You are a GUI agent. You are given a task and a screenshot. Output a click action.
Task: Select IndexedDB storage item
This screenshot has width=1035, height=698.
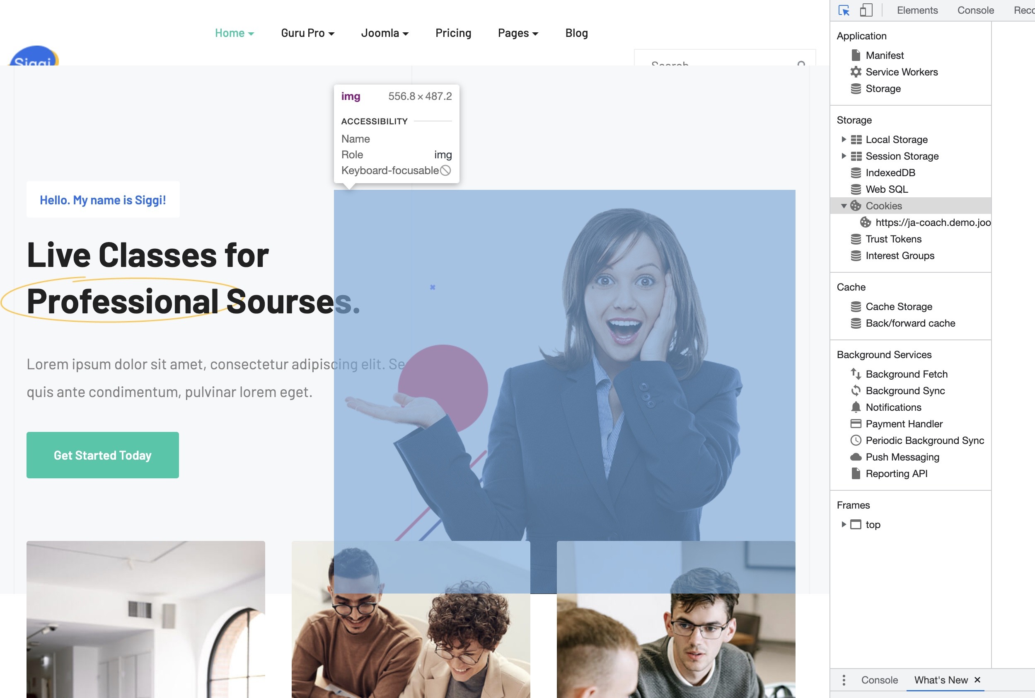pyautogui.click(x=890, y=173)
